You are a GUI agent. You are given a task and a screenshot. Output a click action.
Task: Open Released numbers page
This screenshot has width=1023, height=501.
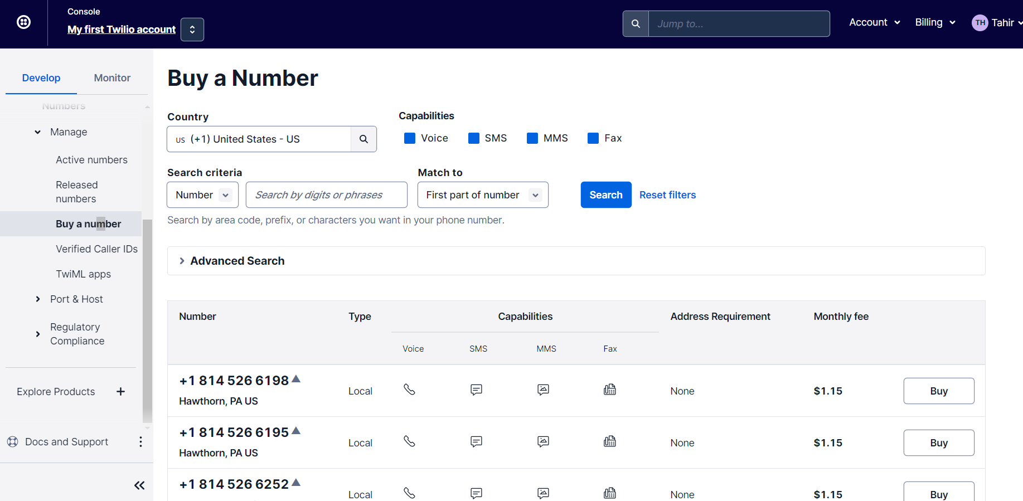point(77,192)
